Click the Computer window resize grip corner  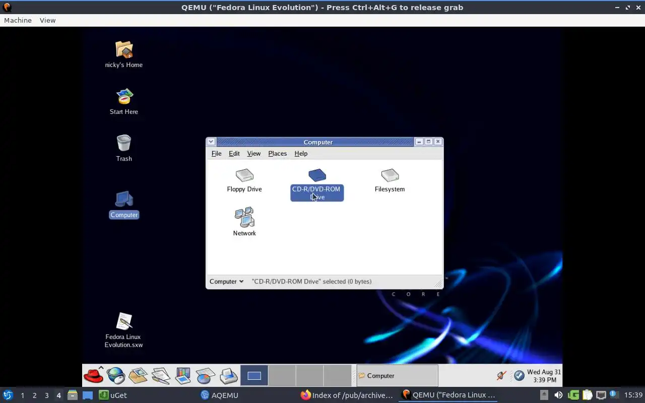pos(438,284)
